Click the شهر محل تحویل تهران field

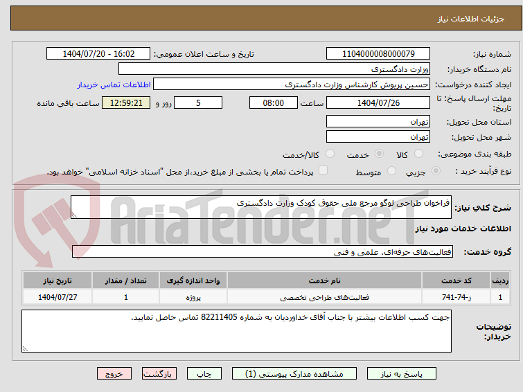[x=378, y=136]
